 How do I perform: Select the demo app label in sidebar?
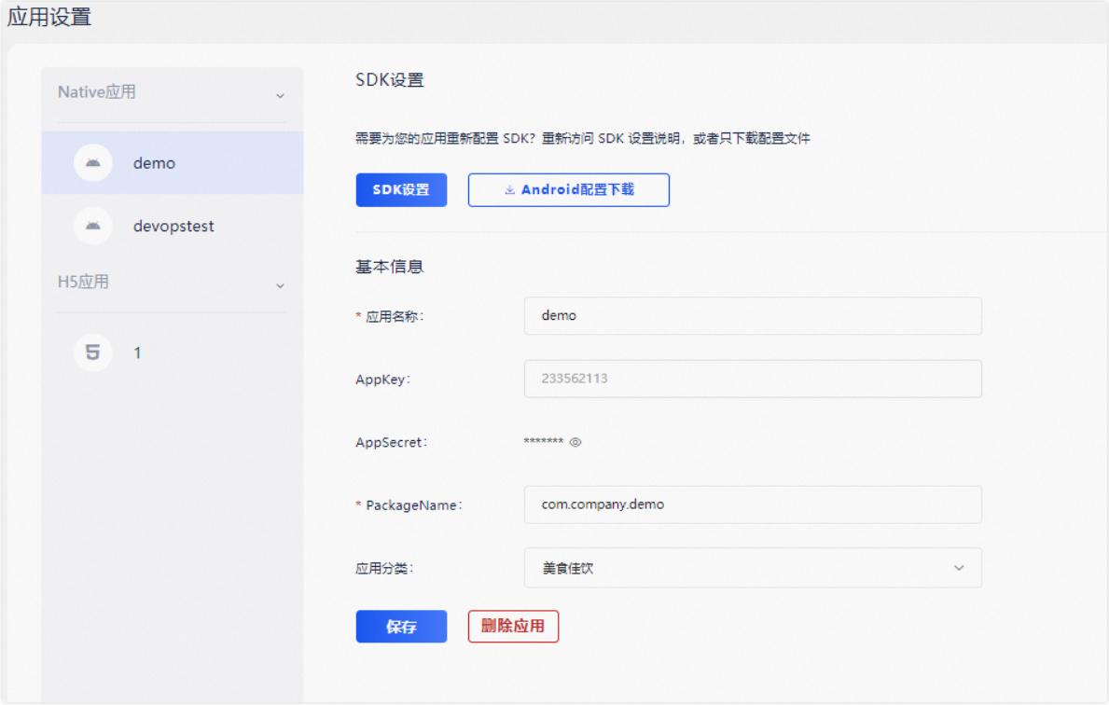(155, 163)
